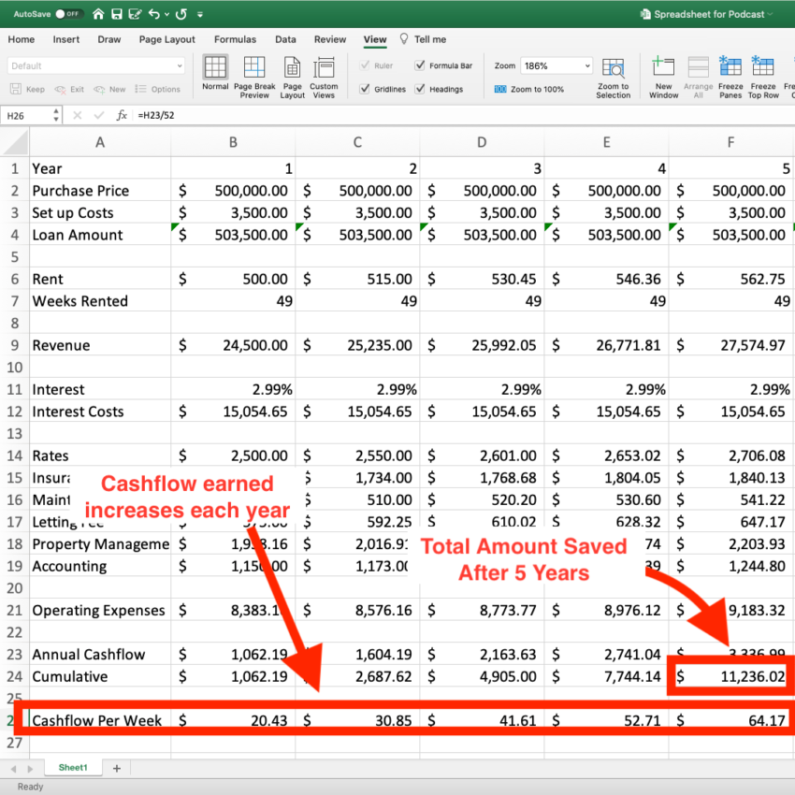Click the Keep sheet view button
Image resolution: width=795 pixels, height=795 pixels.
[x=28, y=89]
